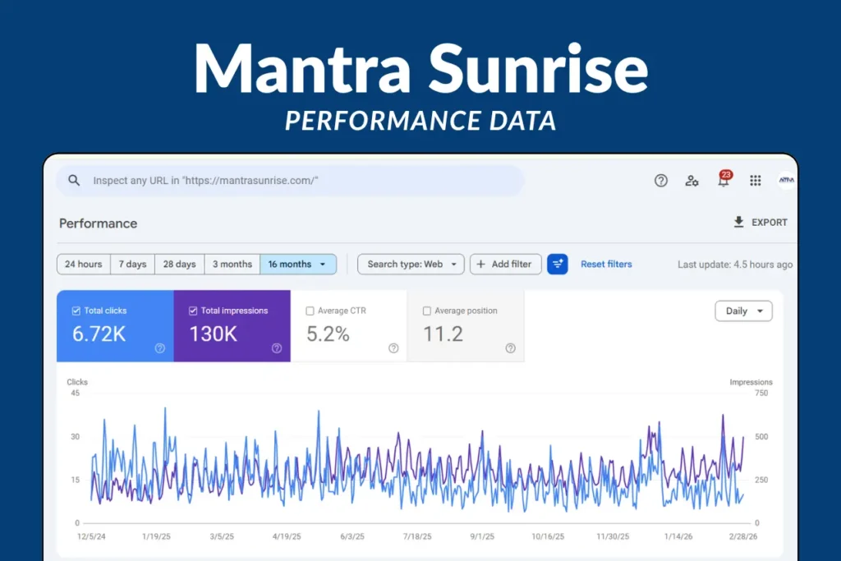Click the blue filter preset icon beside Reset filters
The image size is (841, 561).
558,264
